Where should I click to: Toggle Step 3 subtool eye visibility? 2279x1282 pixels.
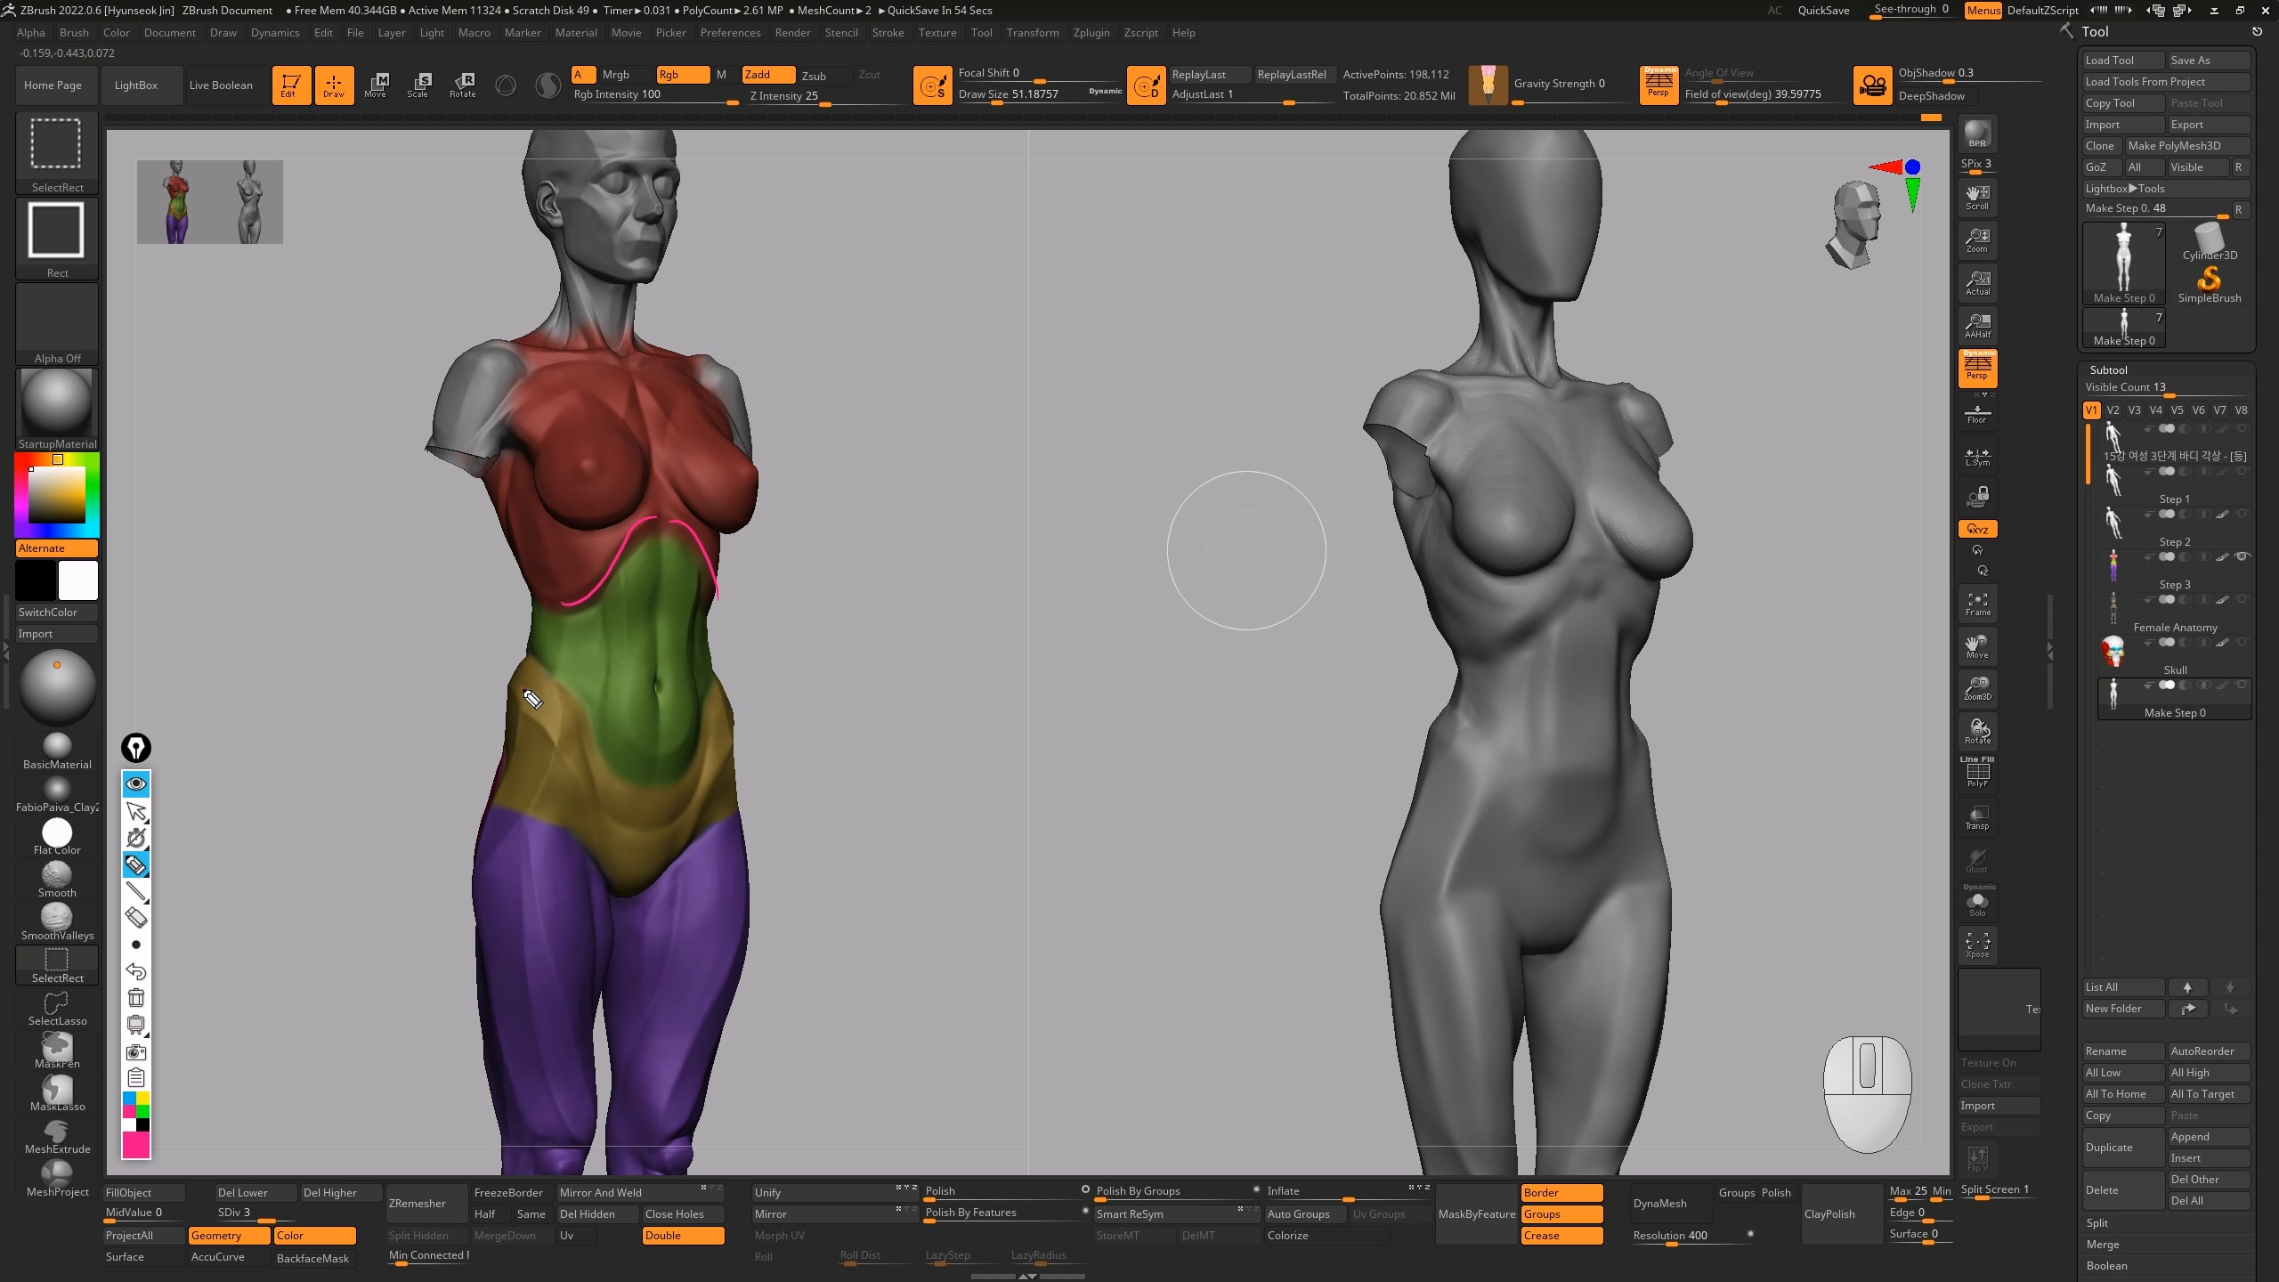tap(2243, 557)
